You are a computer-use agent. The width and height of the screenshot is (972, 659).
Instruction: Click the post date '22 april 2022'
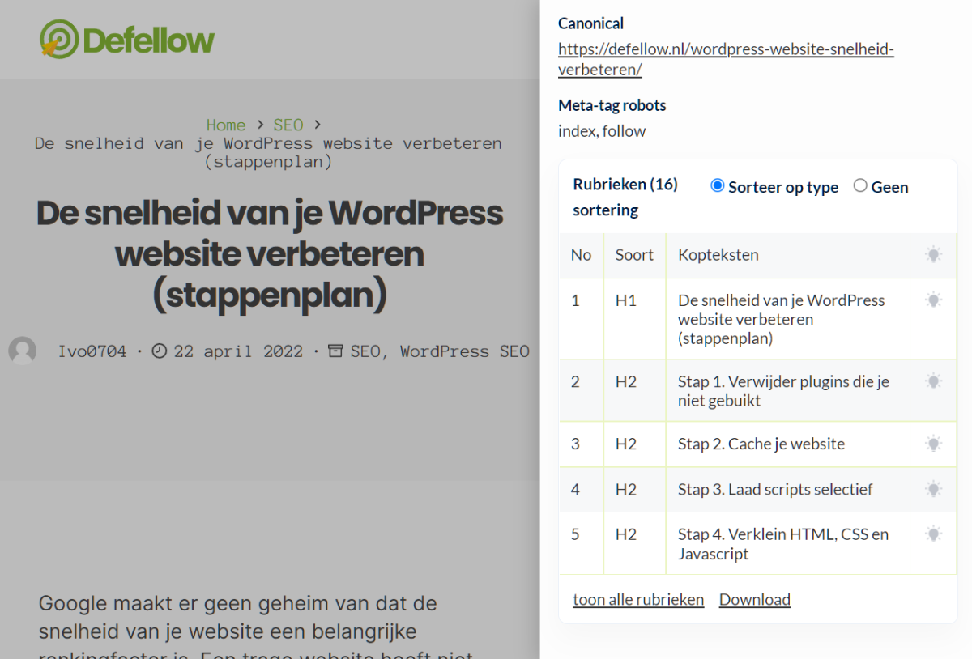pos(238,351)
